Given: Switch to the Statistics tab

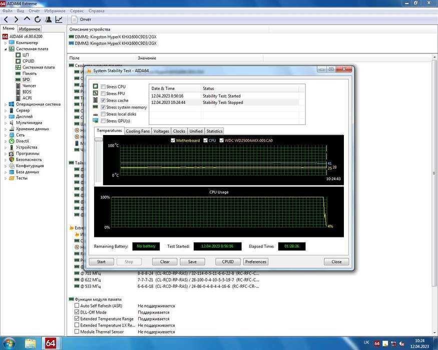Looking at the screenshot, I should point(214,131).
